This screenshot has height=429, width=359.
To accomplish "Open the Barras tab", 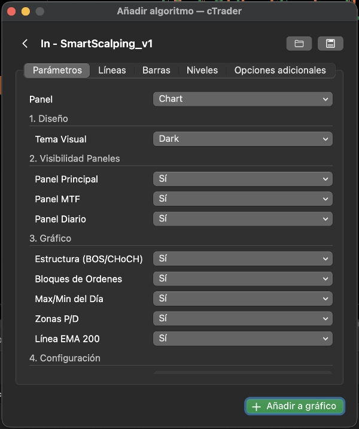I will pos(156,71).
